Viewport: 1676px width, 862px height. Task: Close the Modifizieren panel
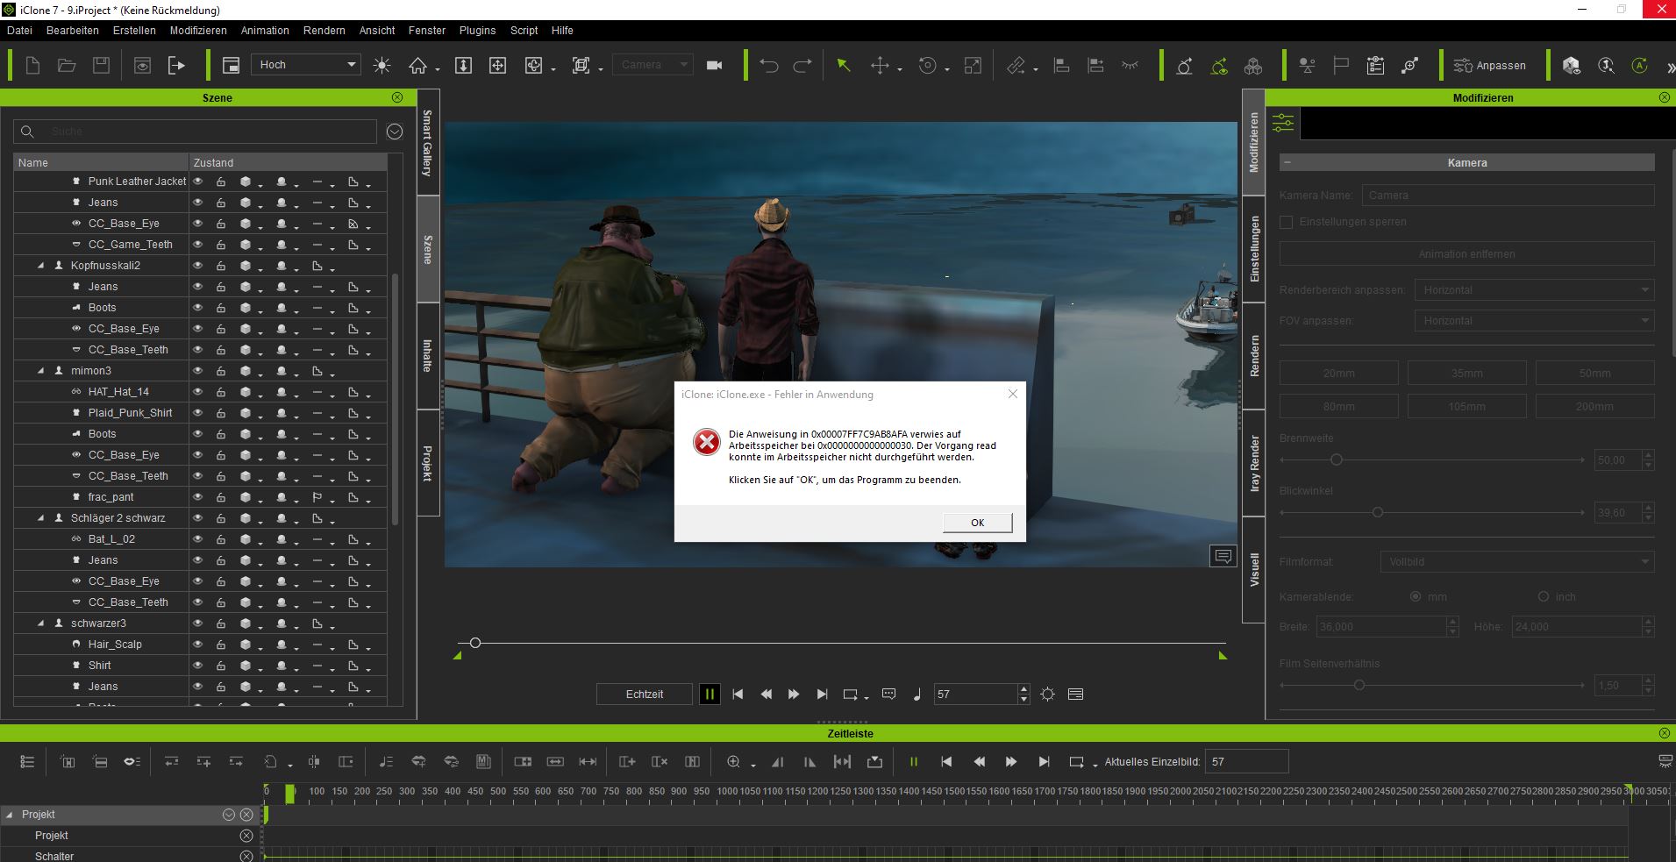(1665, 97)
